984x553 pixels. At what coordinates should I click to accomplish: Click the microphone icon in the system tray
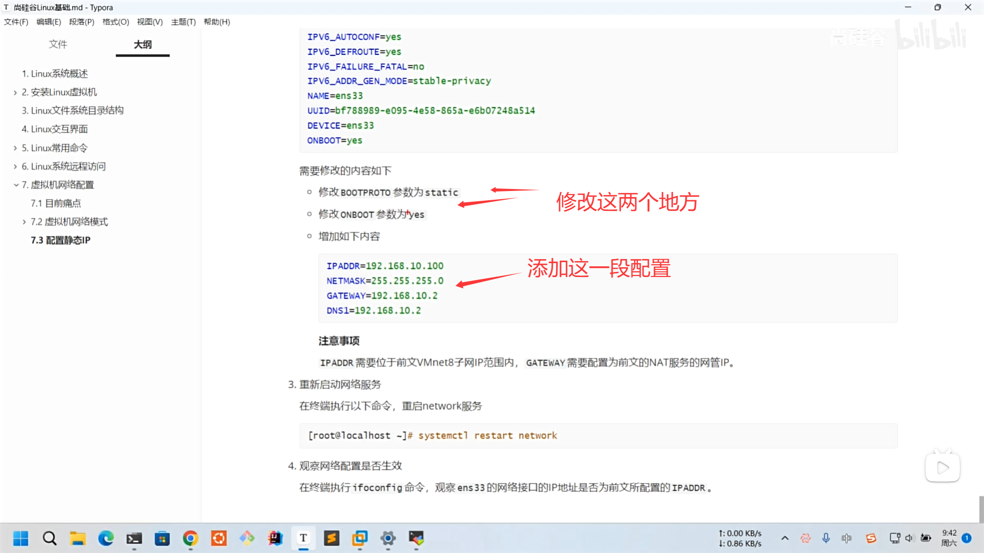pyautogui.click(x=826, y=538)
